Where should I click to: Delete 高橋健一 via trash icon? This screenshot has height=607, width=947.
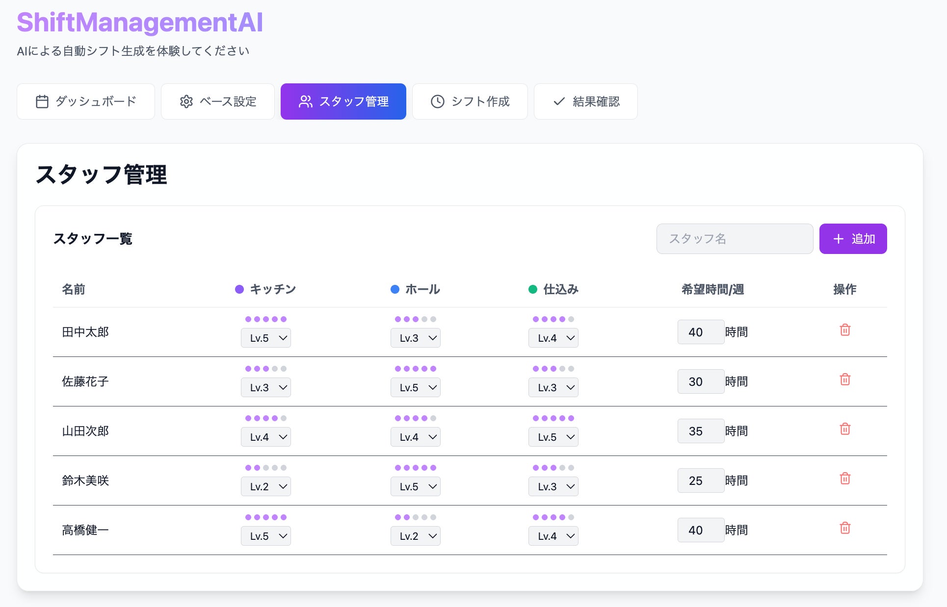844,528
